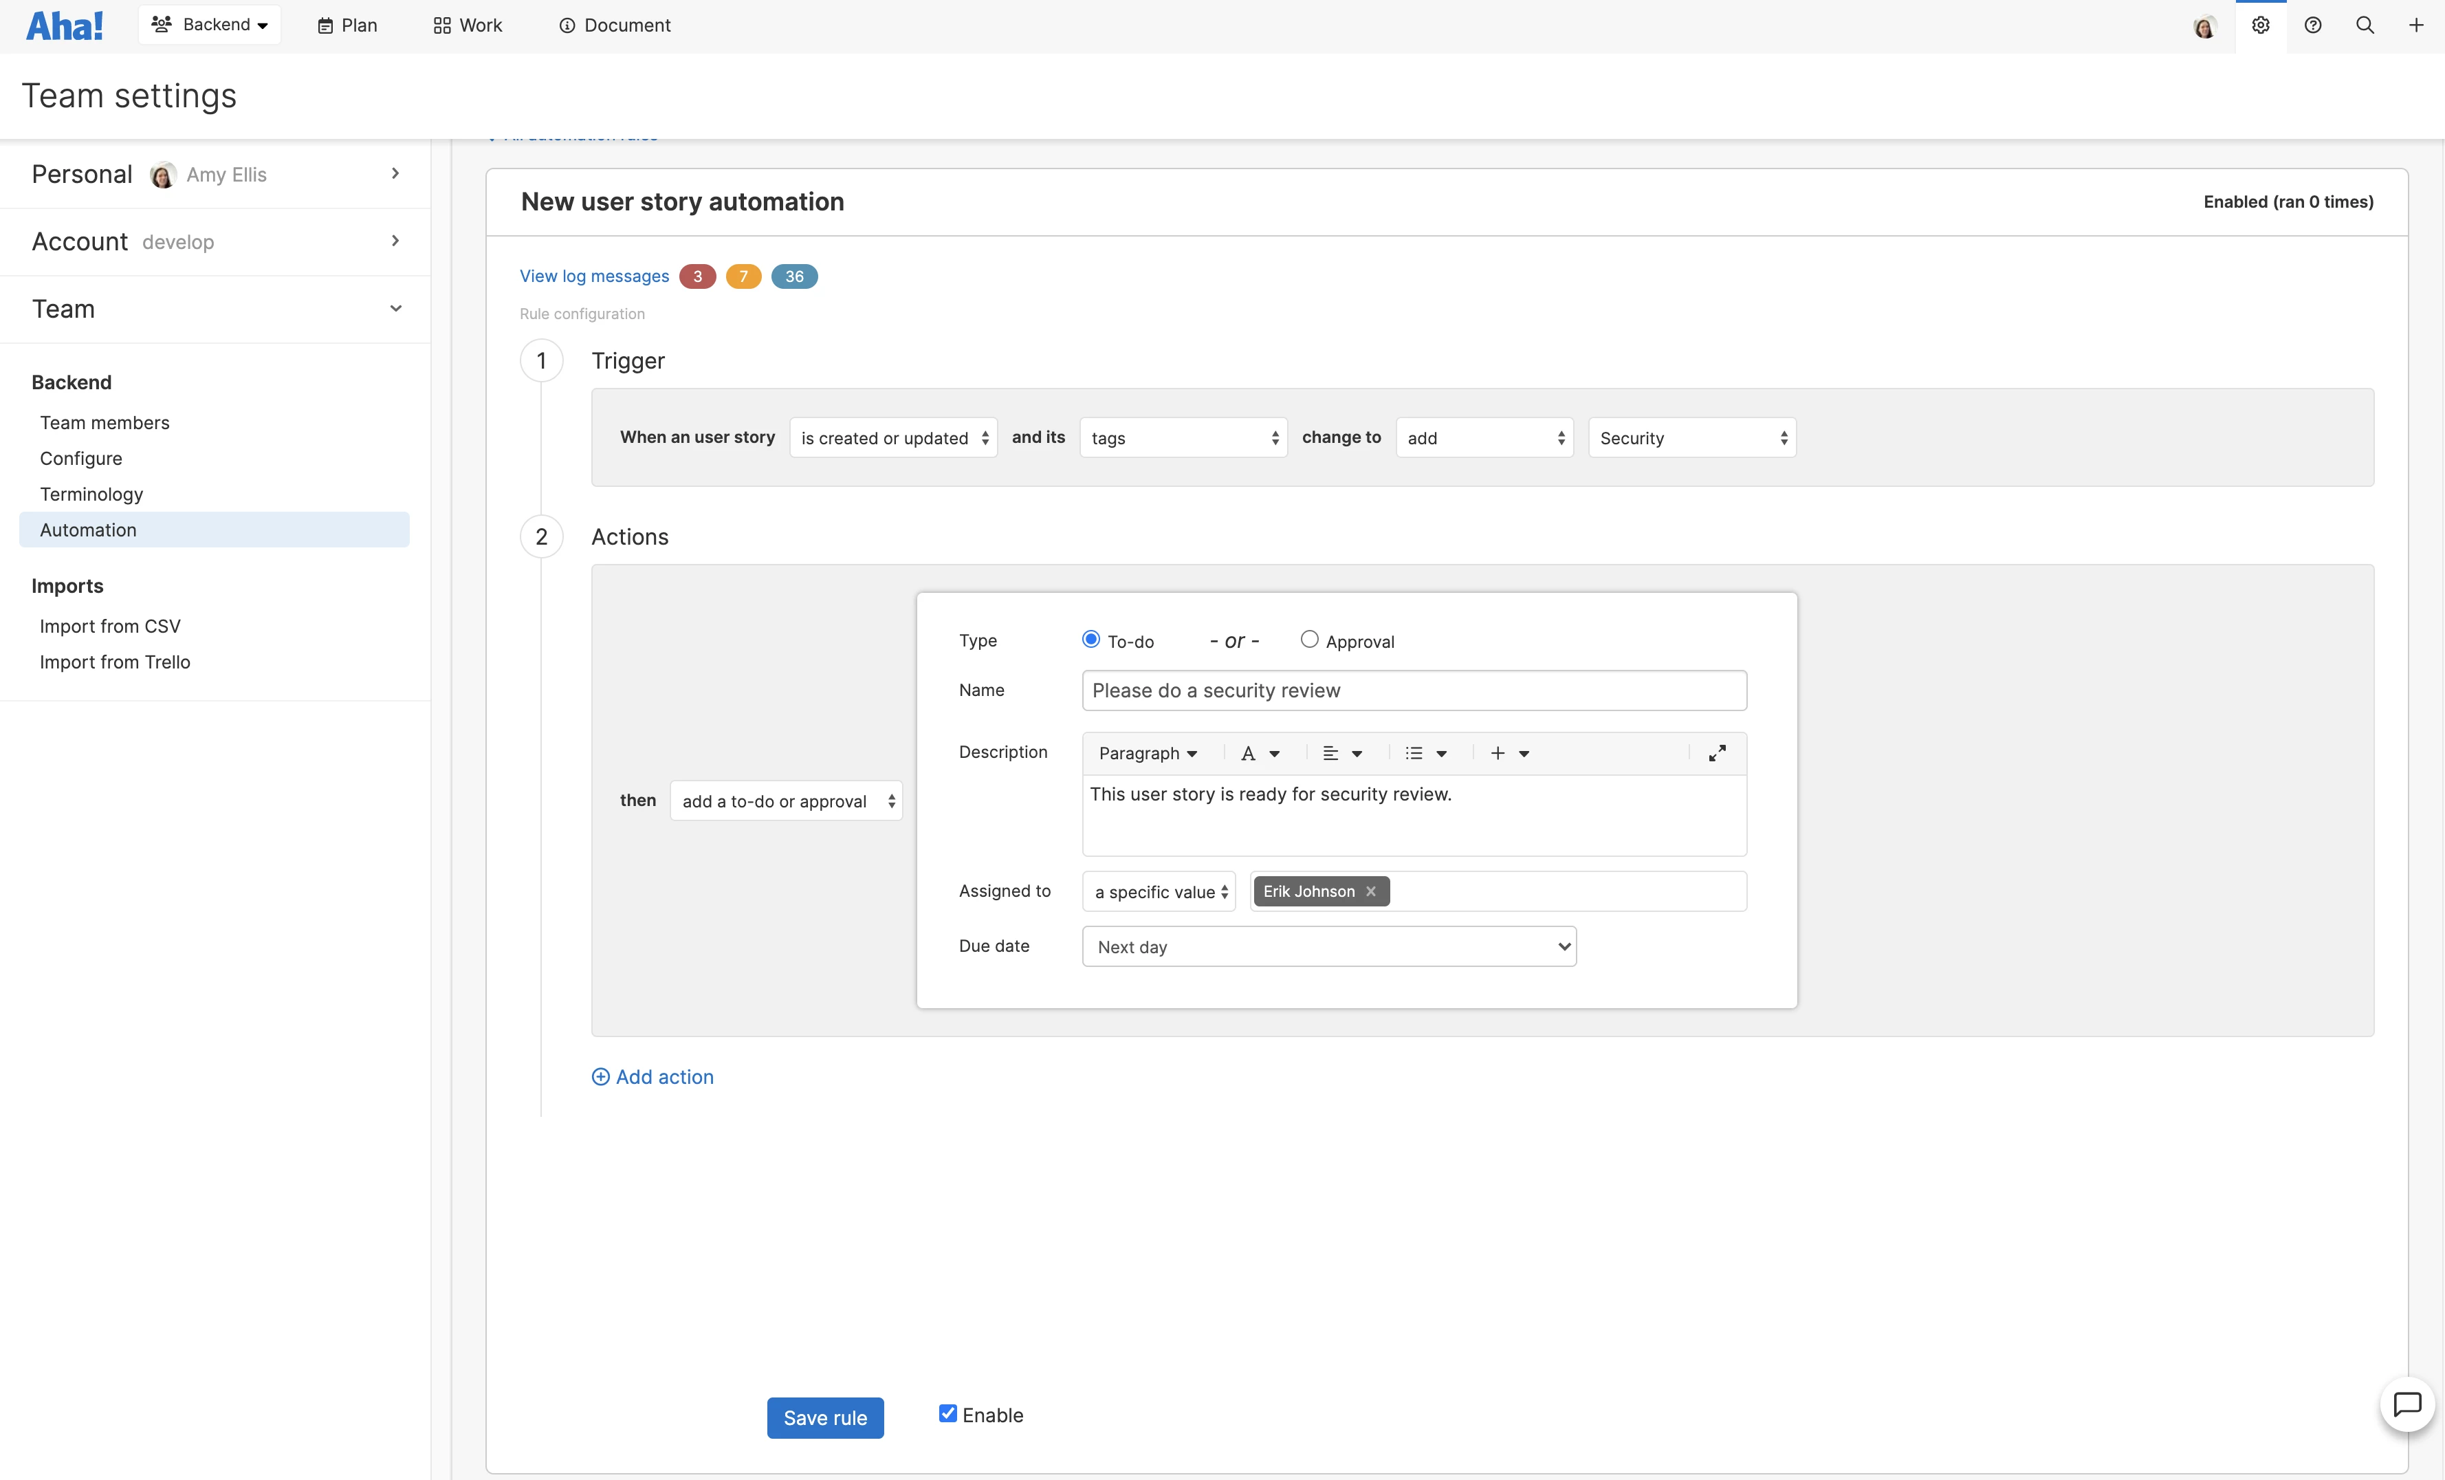Select the Approval radio button

tap(1309, 640)
